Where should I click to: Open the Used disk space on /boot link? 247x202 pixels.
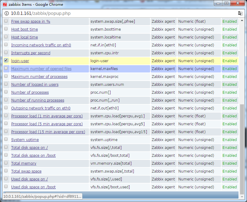(33, 187)
